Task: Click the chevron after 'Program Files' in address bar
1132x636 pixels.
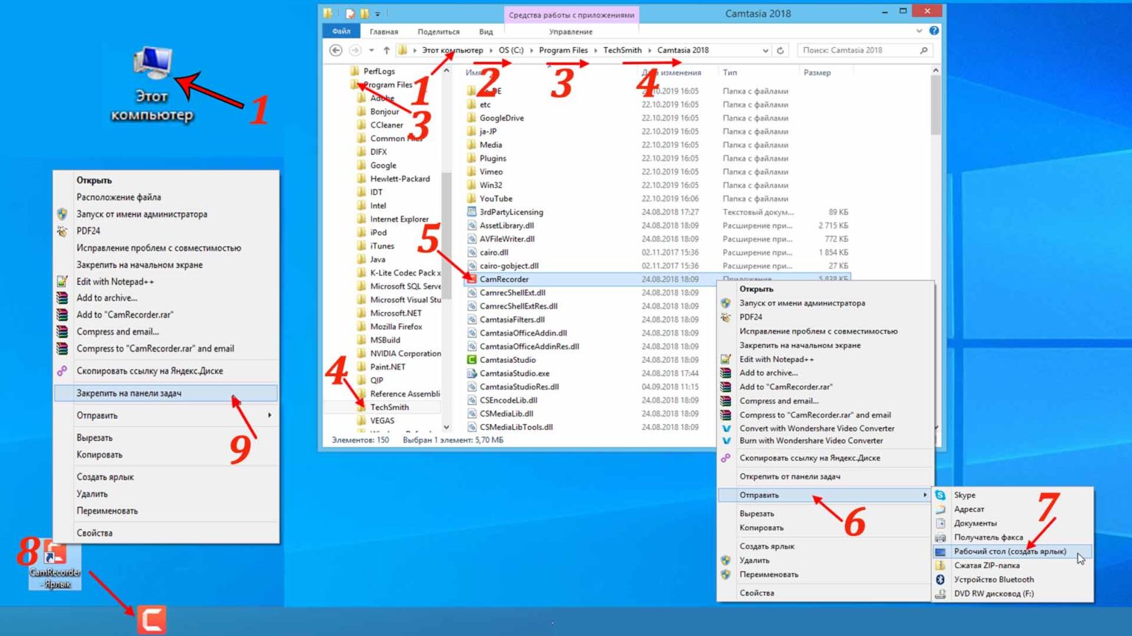Action: click(595, 50)
